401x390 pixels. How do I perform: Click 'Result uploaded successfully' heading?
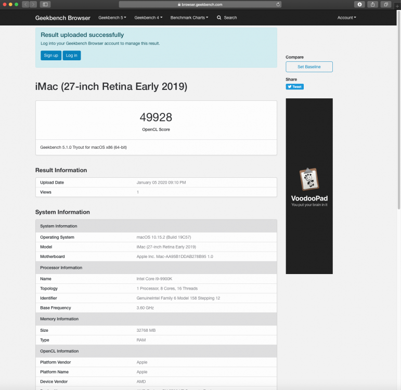pyautogui.click(x=82, y=35)
